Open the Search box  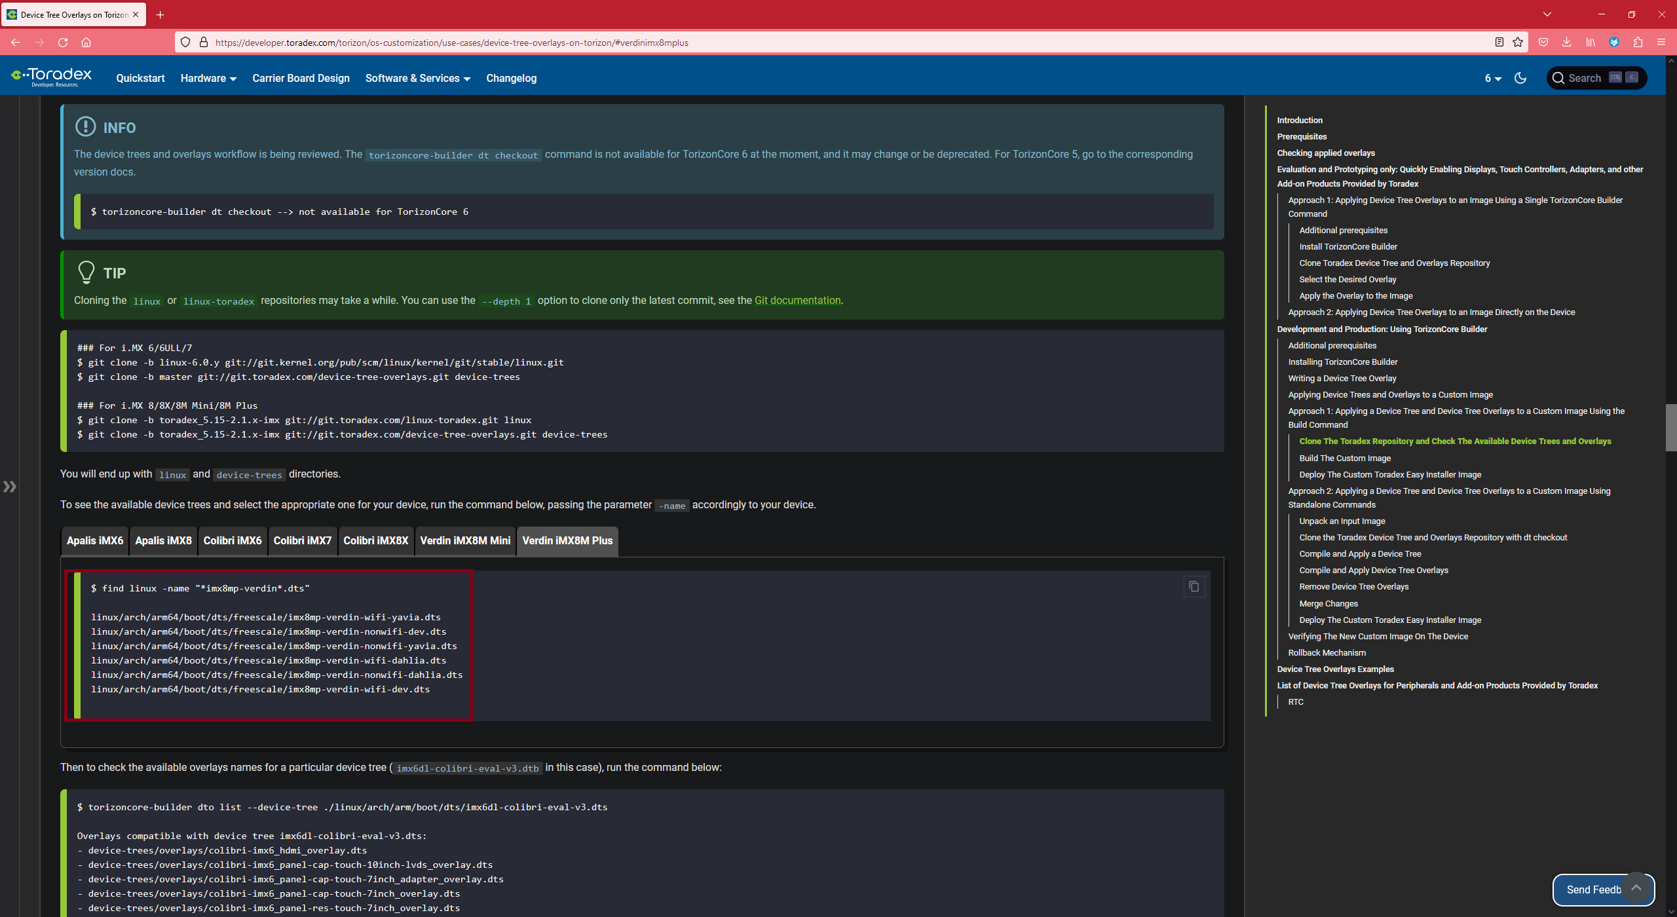tap(1596, 78)
